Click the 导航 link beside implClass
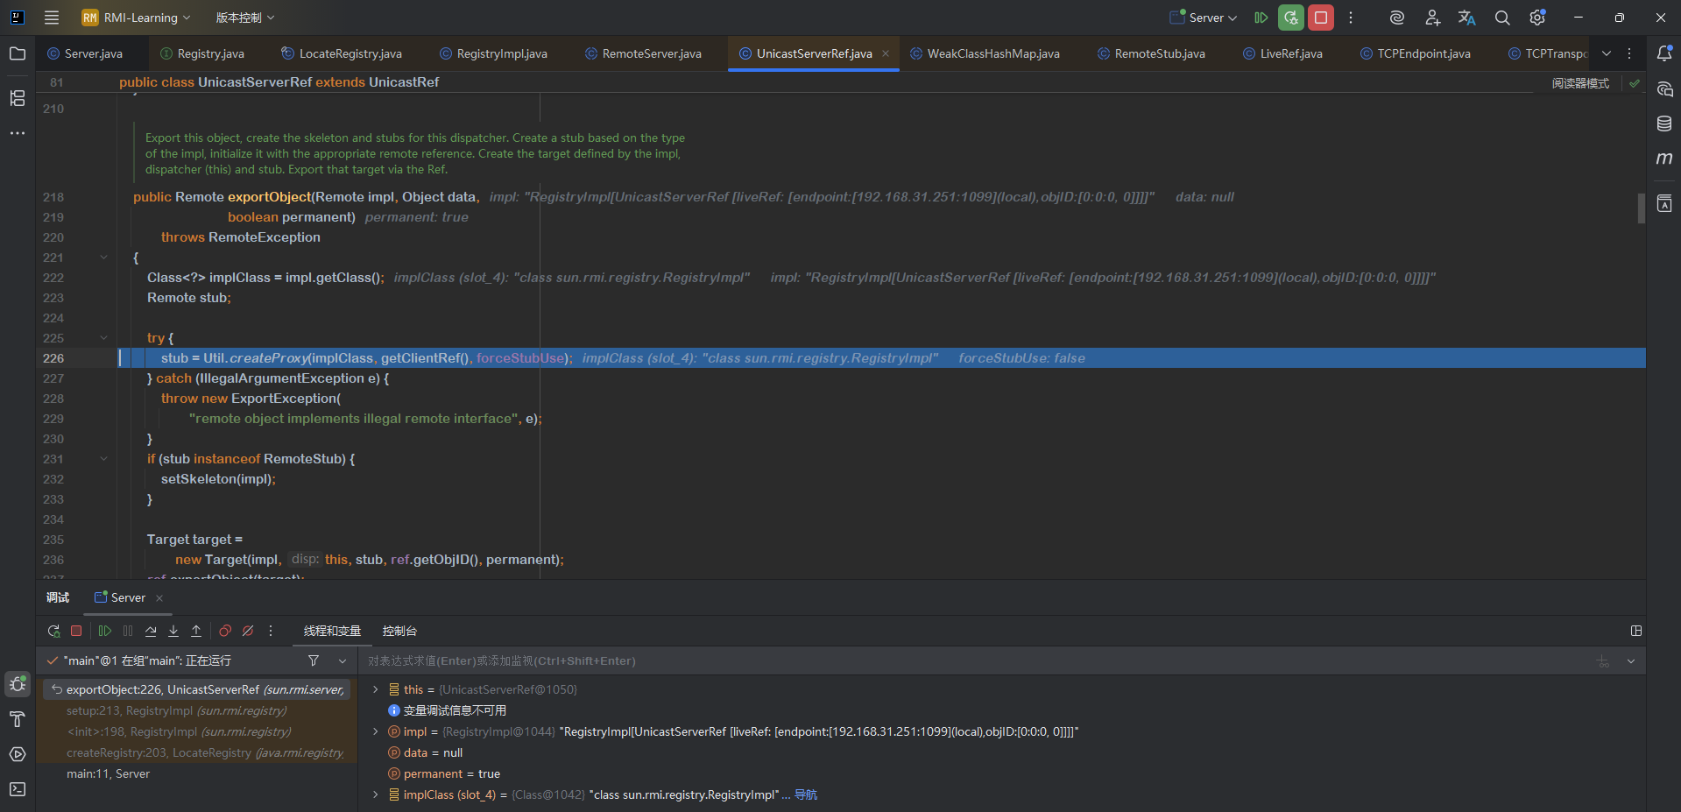This screenshot has height=812, width=1681. tap(806, 794)
